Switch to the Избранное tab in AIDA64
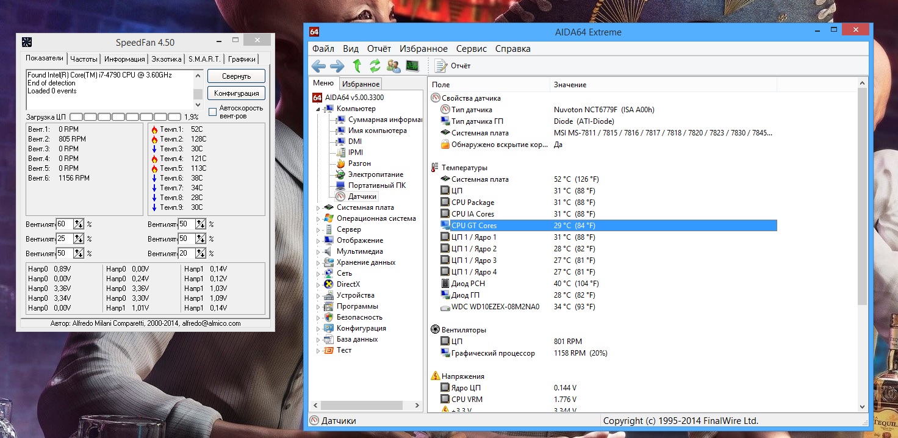 pyautogui.click(x=360, y=84)
